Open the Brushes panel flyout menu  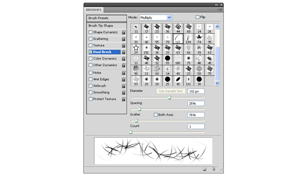click(x=219, y=9)
